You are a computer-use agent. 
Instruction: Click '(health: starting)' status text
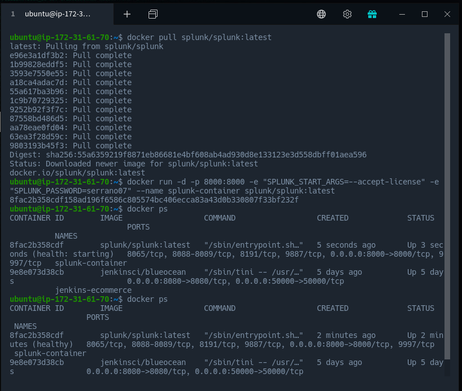point(73,254)
